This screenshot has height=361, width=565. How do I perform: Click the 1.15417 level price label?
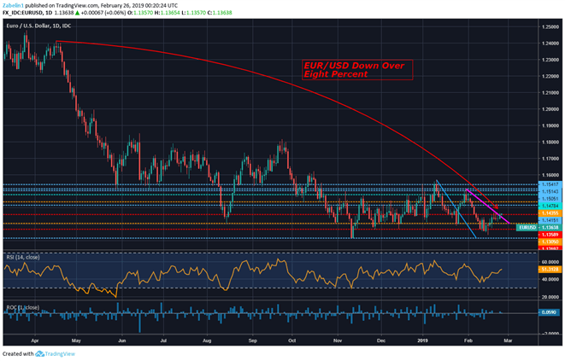pyautogui.click(x=550, y=184)
